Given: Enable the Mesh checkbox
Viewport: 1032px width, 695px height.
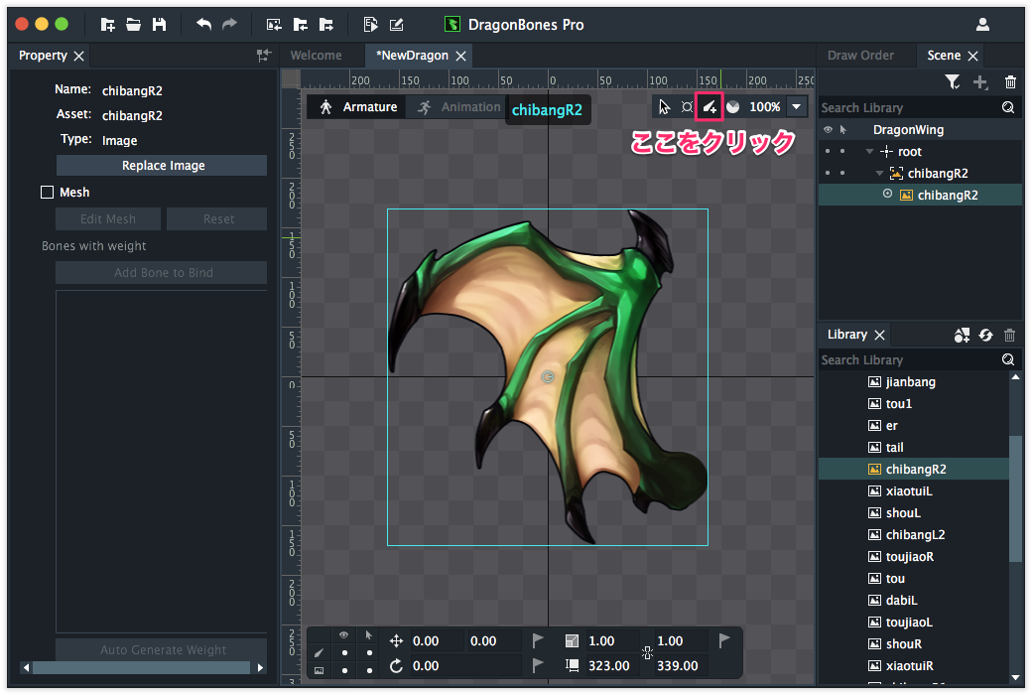Looking at the screenshot, I should (47, 193).
